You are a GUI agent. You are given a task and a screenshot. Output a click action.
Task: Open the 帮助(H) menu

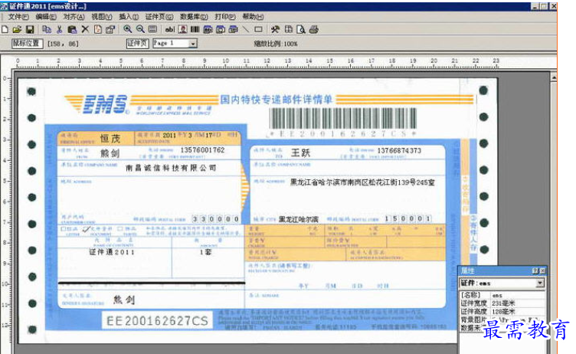point(253,17)
